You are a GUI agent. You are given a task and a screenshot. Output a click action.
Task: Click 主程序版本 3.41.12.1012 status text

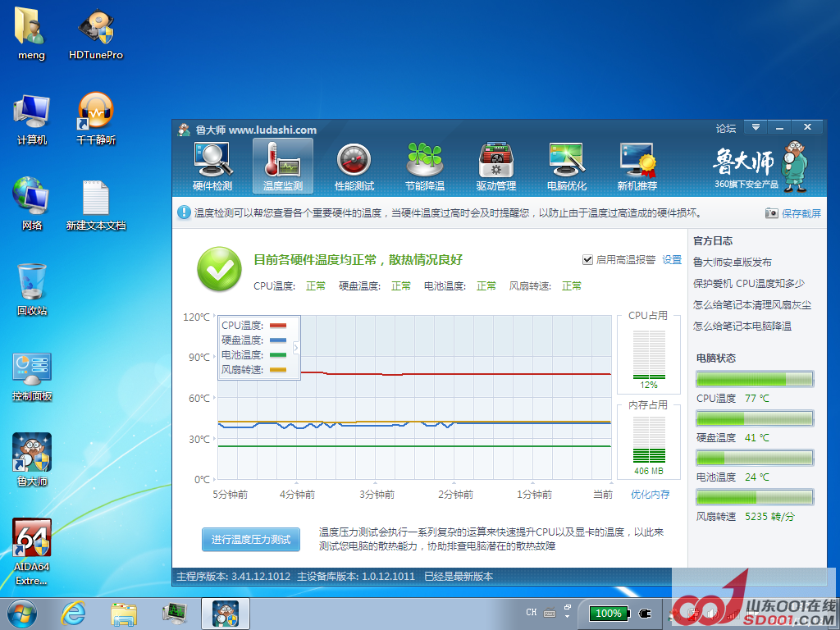[x=234, y=577]
